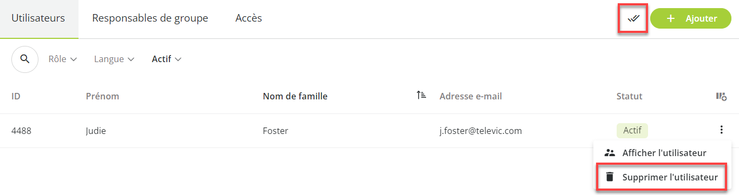
Task: Switch to the Responsables de groupe tab
Action: [x=150, y=18]
